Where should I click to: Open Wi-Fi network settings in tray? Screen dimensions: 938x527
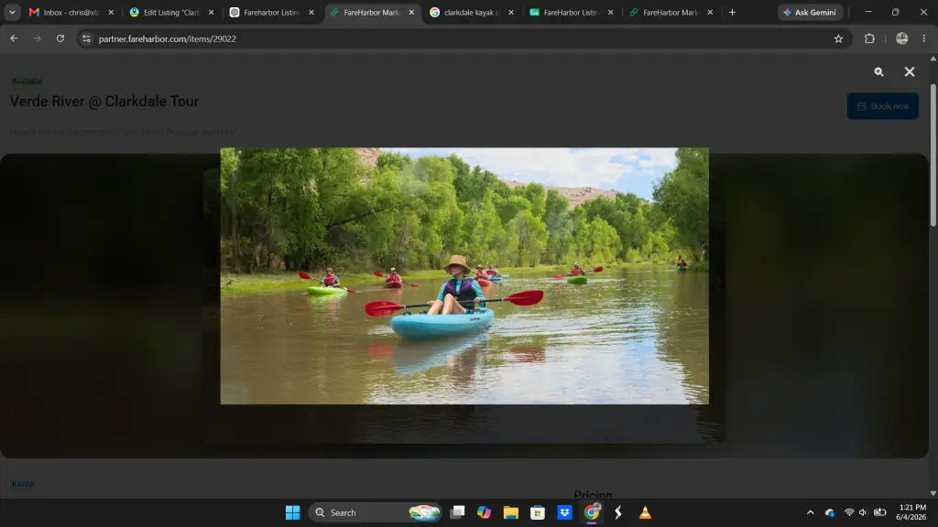pos(849,512)
